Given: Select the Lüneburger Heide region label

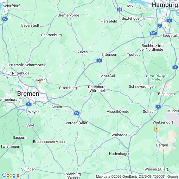Looking at the screenshot, I should coord(157,78).
